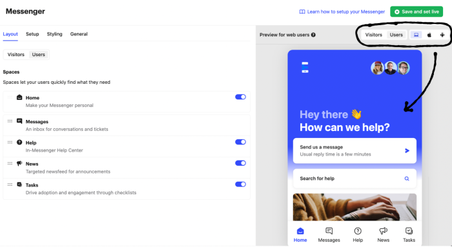Image resolution: width=452 pixels, height=247 pixels.
Task: Click the Messages space title text
Action: (37, 121)
